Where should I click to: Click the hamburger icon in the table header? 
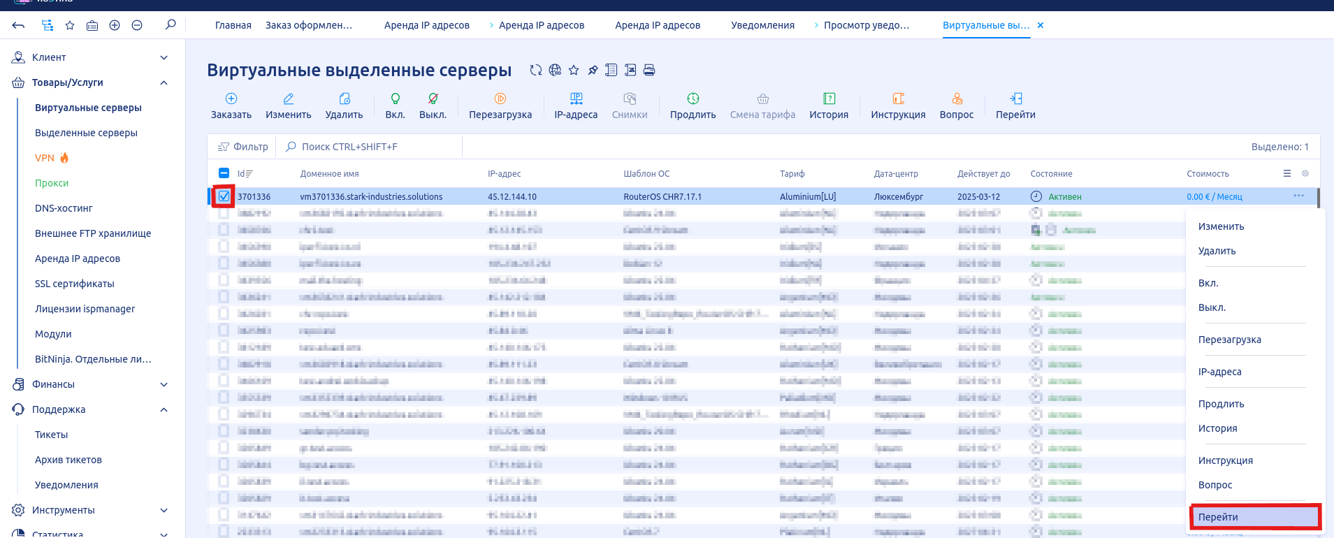point(1287,173)
